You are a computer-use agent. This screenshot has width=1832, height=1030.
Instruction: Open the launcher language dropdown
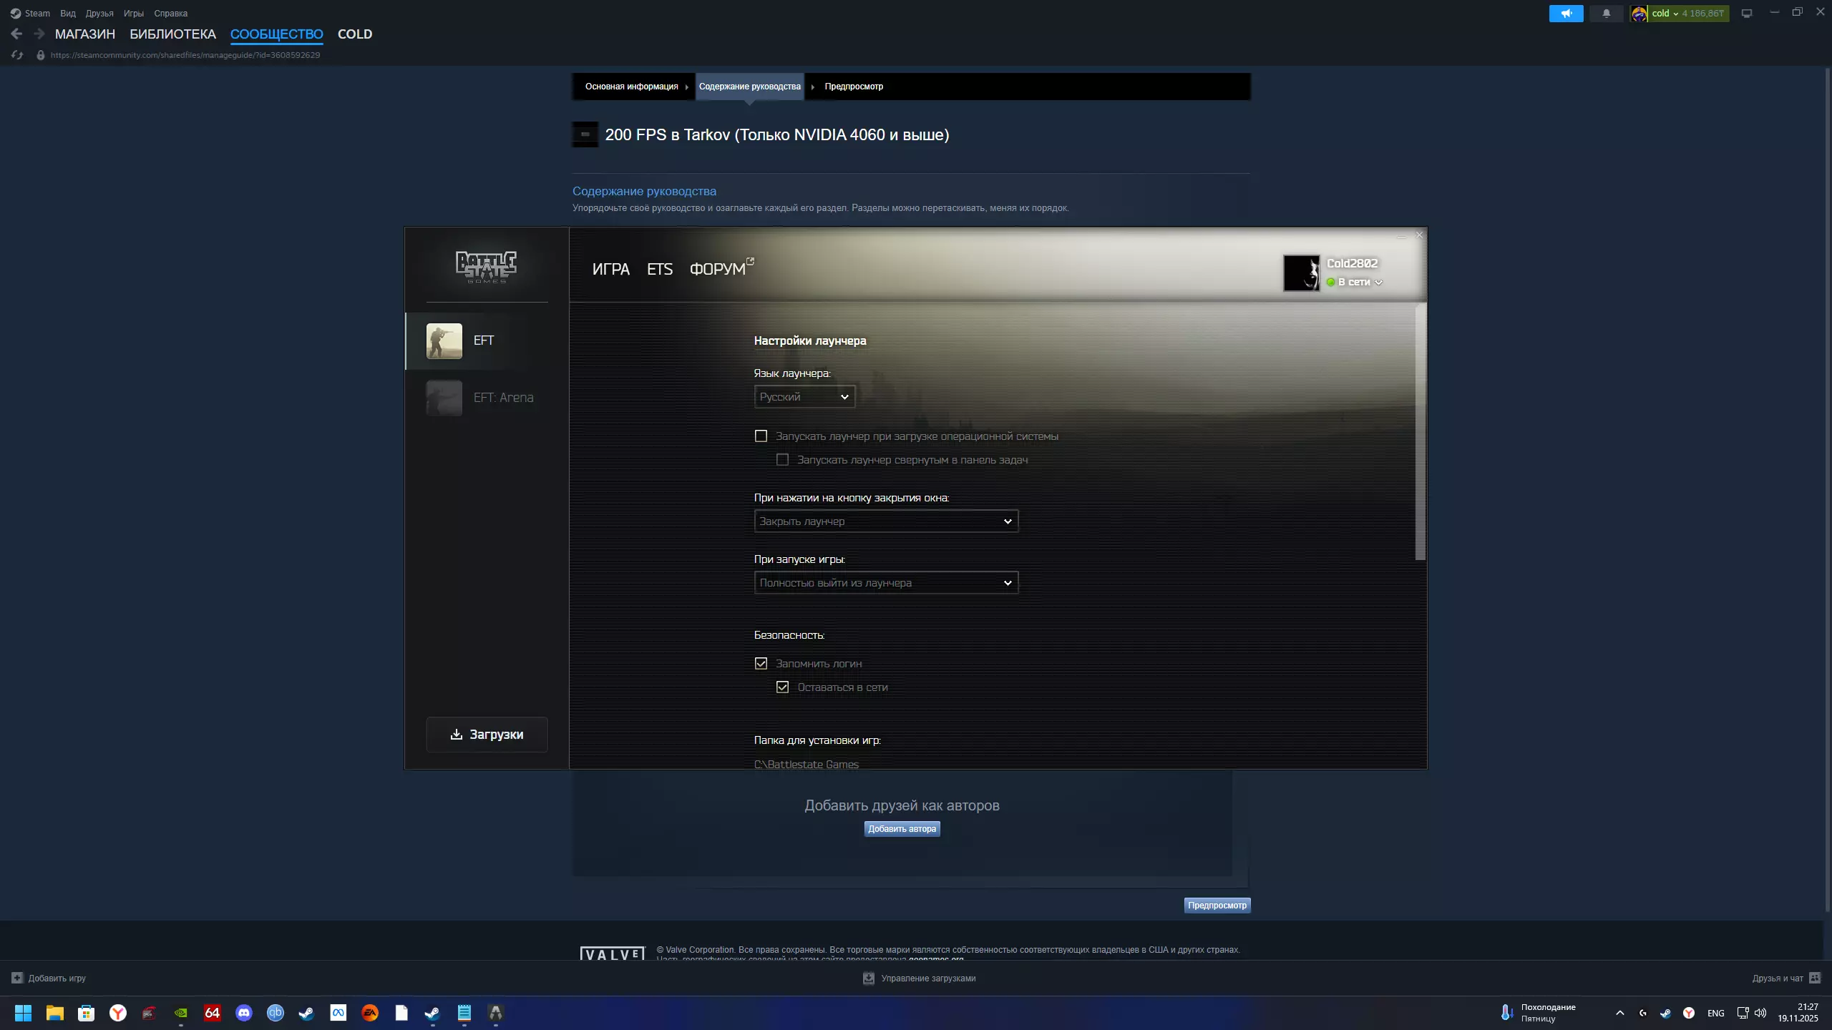click(x=804, y=397)
